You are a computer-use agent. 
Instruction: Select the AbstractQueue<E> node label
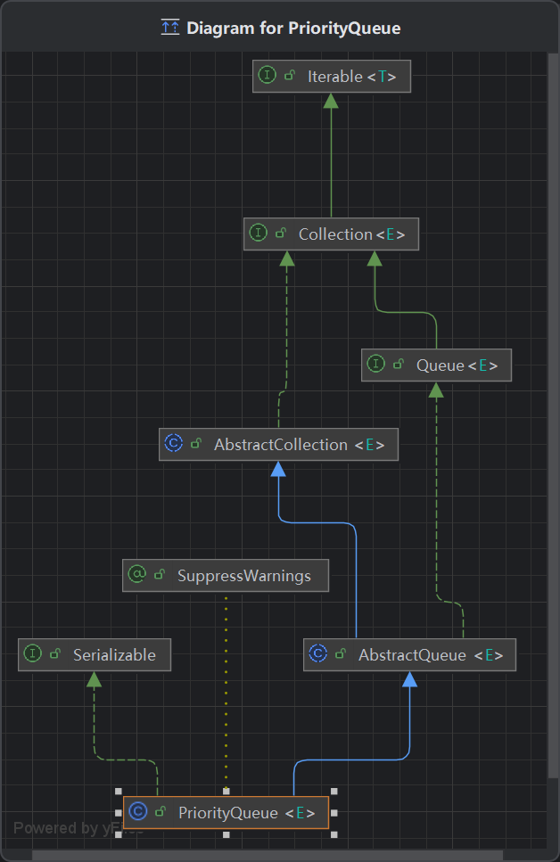[x=431, y=655]
